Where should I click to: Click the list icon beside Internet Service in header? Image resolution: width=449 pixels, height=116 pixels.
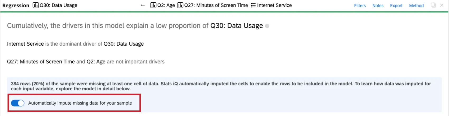tap(253, 5)
